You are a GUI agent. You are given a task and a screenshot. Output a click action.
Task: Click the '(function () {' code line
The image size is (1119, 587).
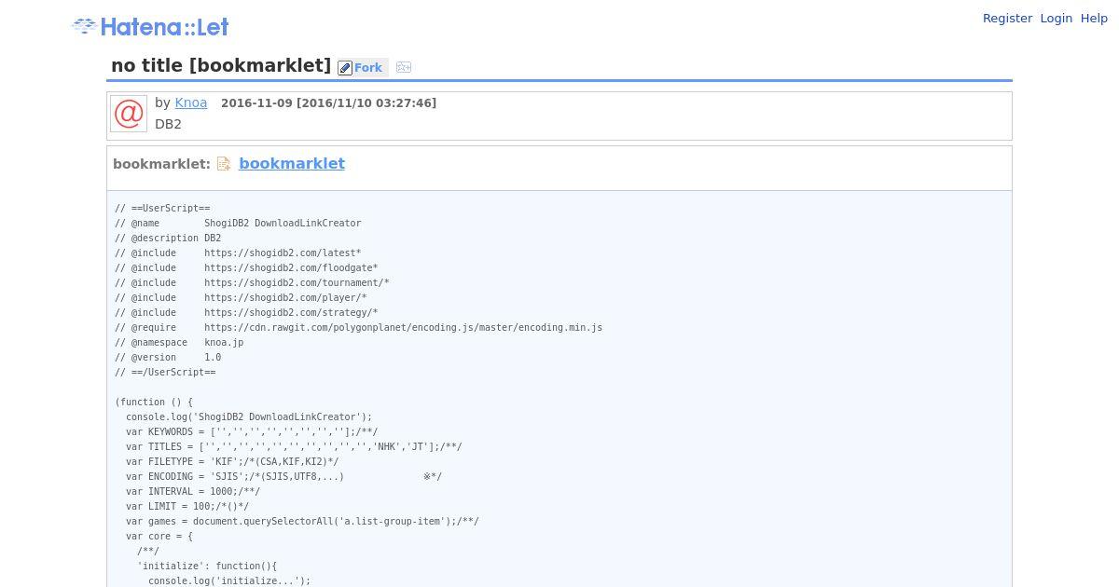154,403
